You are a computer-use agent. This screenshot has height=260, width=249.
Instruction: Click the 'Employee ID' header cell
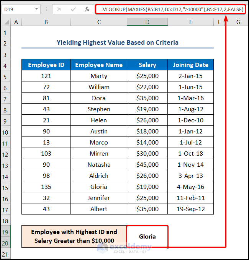pyautogui.click(x=46, y=65)
